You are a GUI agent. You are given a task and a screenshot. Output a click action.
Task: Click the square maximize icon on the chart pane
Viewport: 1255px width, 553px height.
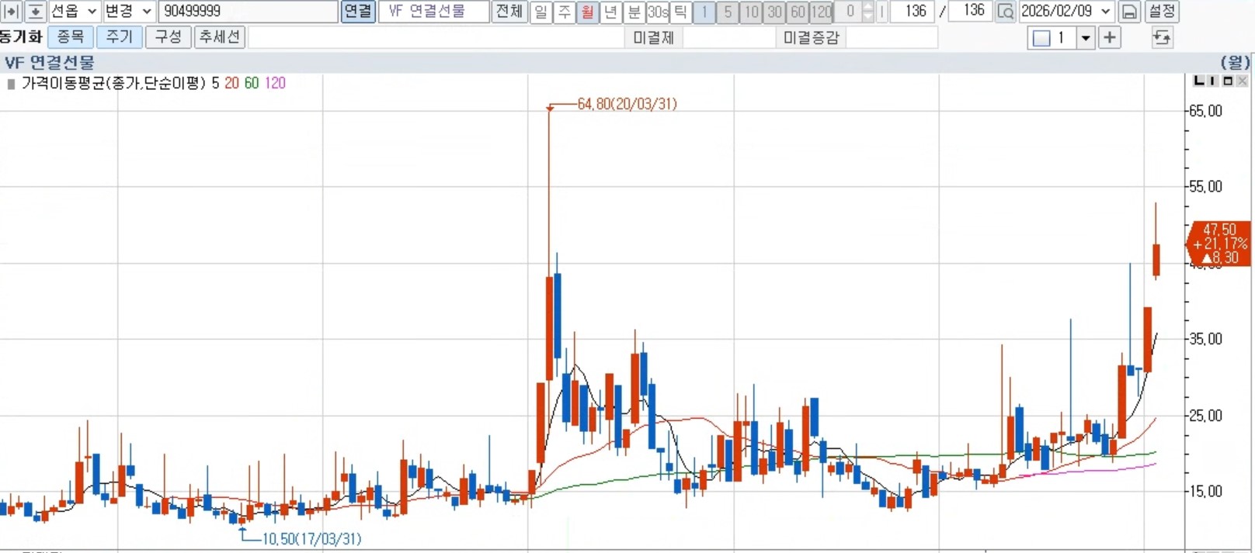pos(1228,81)
